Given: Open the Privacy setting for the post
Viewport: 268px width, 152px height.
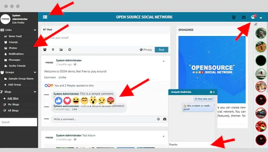Looking at the screenshot, I should [x=146, y=50].
